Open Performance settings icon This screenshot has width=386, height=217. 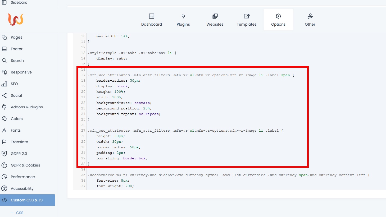[x=4, y=177]
